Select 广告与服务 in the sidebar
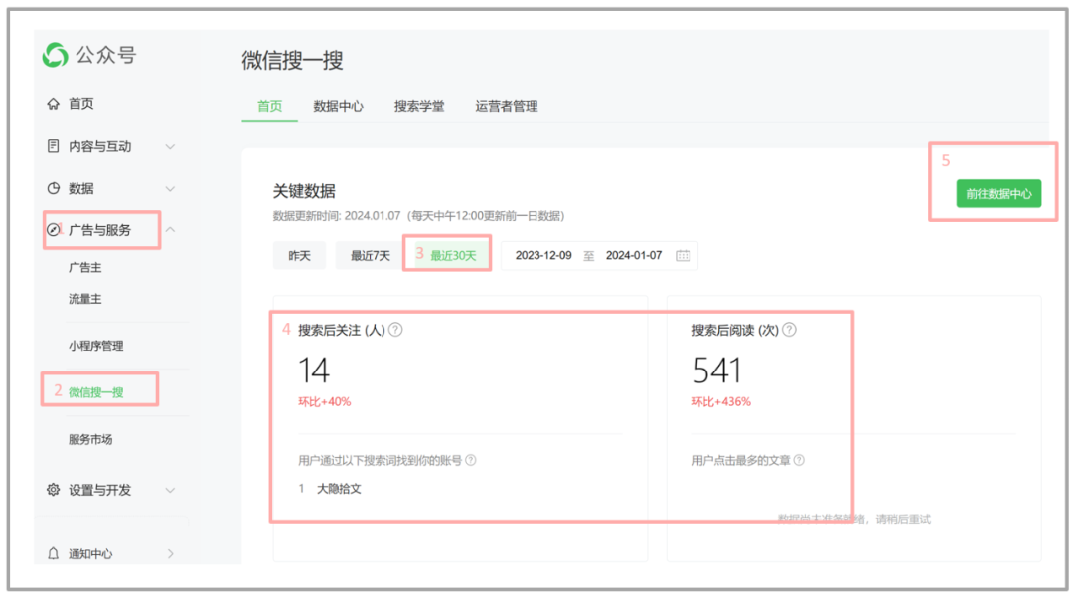The height and width of the screenshot is (593, 1073). tap(100, 230)
